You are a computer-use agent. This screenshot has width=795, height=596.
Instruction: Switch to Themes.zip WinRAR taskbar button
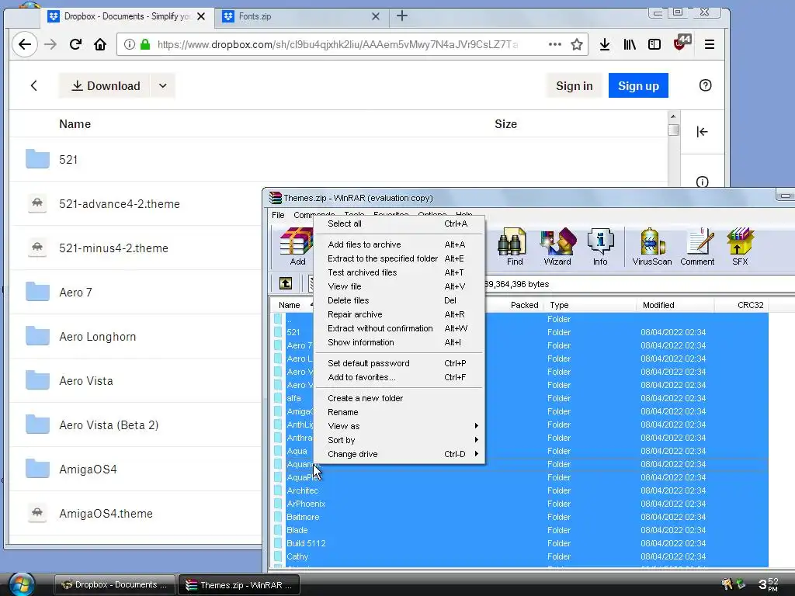click(x=239, y=585)
